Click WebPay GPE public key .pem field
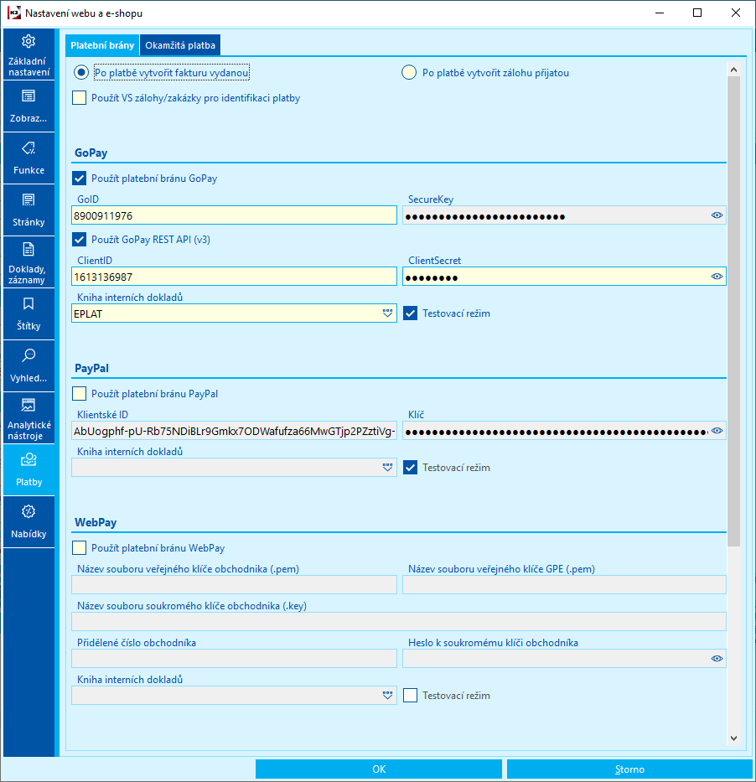Screen dimensions: 756x782 pos(564,584)
